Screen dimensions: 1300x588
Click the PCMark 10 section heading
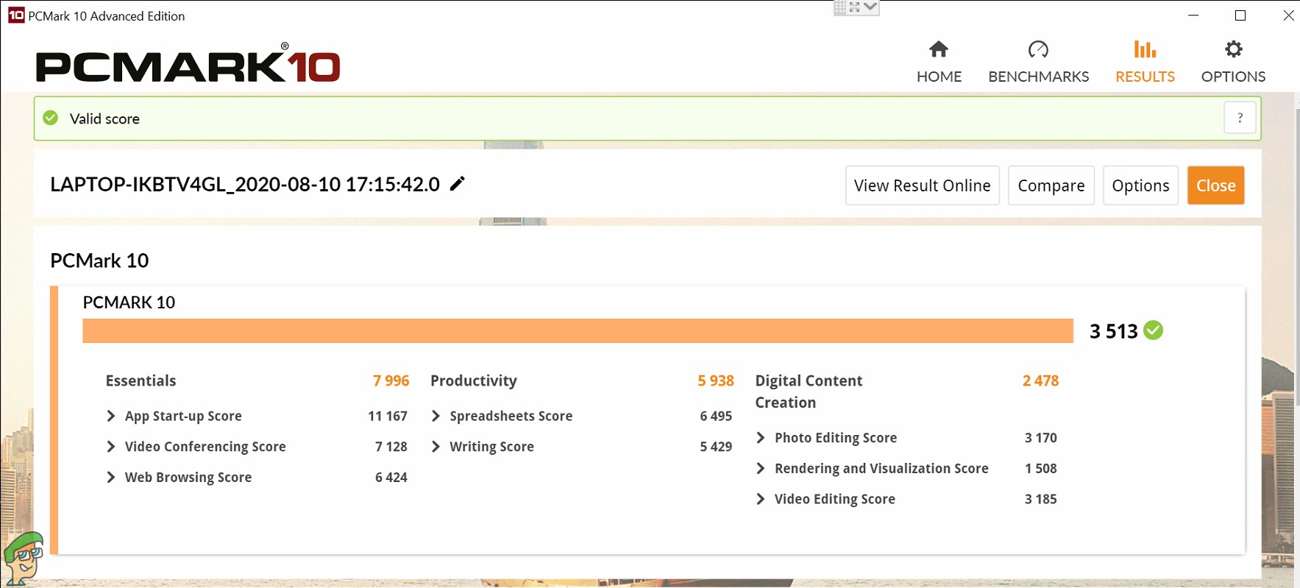tap(99, 261)
